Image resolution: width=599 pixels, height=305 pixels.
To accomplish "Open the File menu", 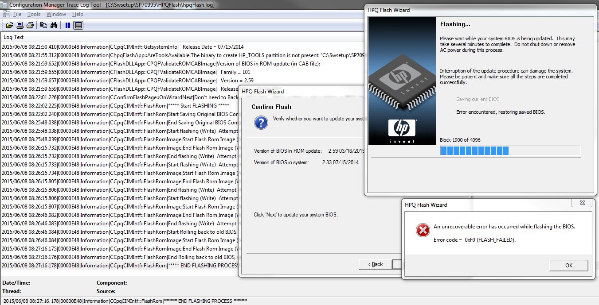I will pos(17,14).
